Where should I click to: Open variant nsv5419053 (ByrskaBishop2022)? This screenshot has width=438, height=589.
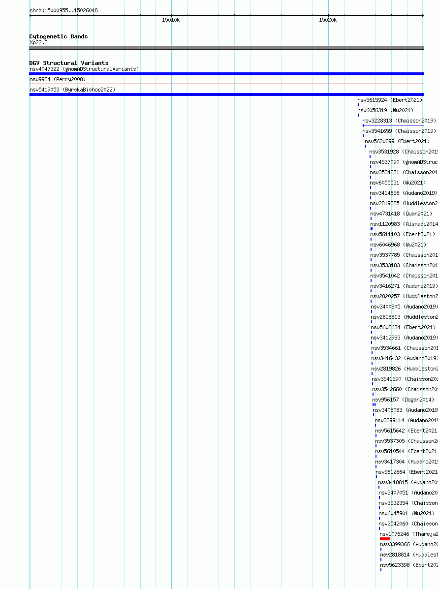pyautogui.click(x=72, y=90)
